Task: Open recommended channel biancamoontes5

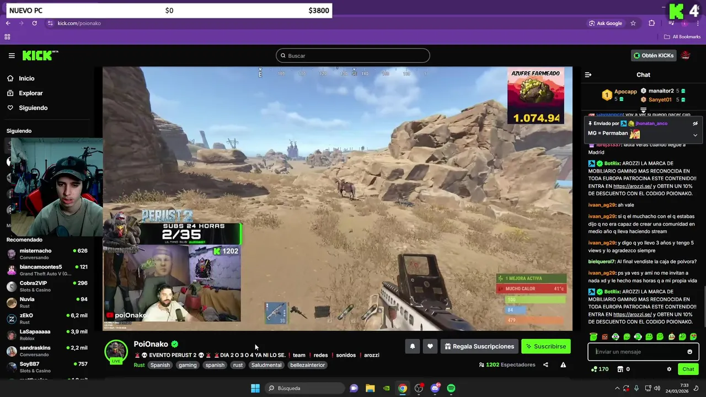Action: coord(47,270)
